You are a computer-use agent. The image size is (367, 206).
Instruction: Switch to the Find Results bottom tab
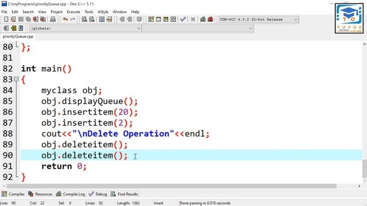coord(124,194)
